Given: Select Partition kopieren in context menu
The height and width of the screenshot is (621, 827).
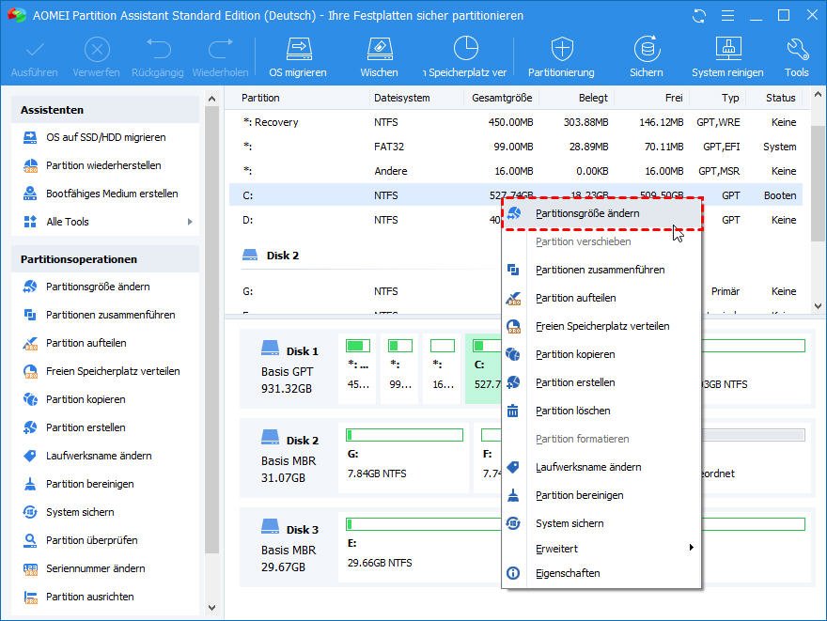Looking at the screenshot, I should pyautogui.click(x=601, y=355).
